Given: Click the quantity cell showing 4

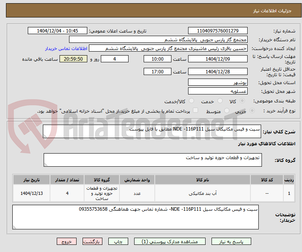Looking at the screenshot, I should point(67,193).
